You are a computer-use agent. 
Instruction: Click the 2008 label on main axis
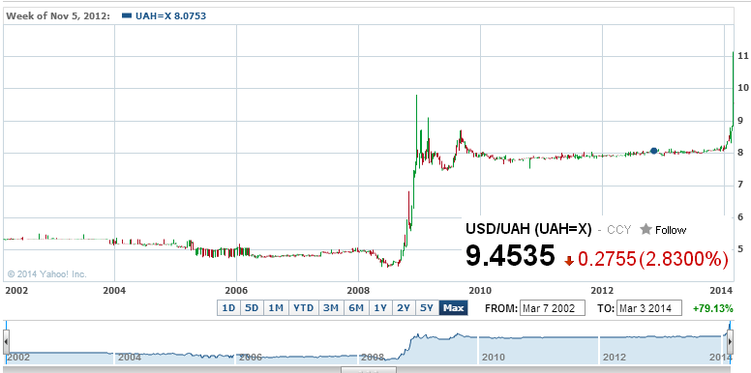coord(358,290)
